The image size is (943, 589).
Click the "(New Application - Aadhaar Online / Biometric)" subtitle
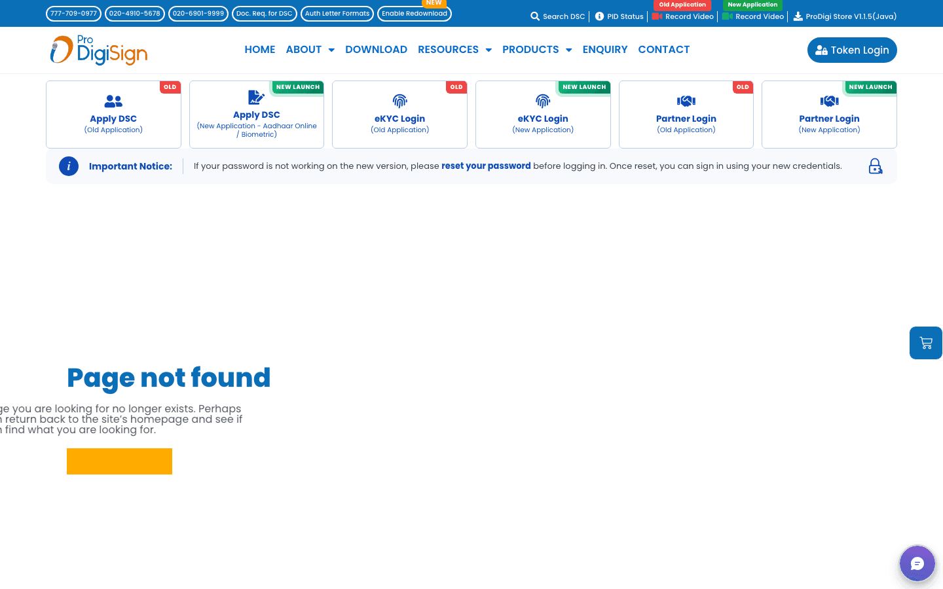pyautogui.click(x=257, y=130)
